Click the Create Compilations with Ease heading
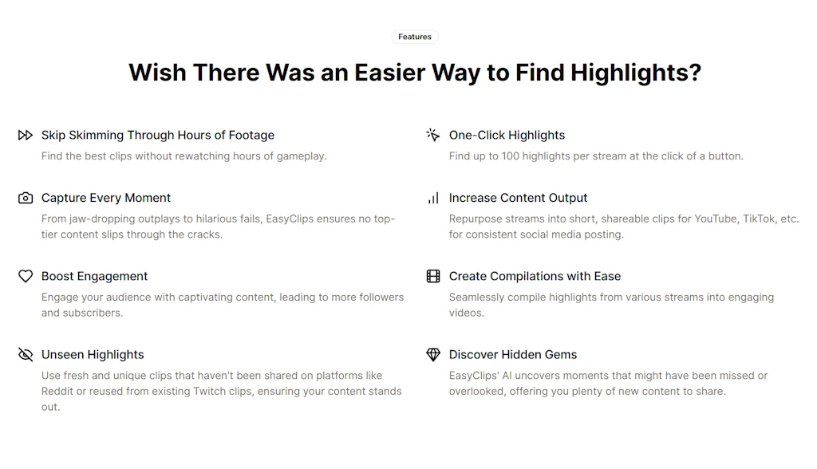 (x=535, y=276)
